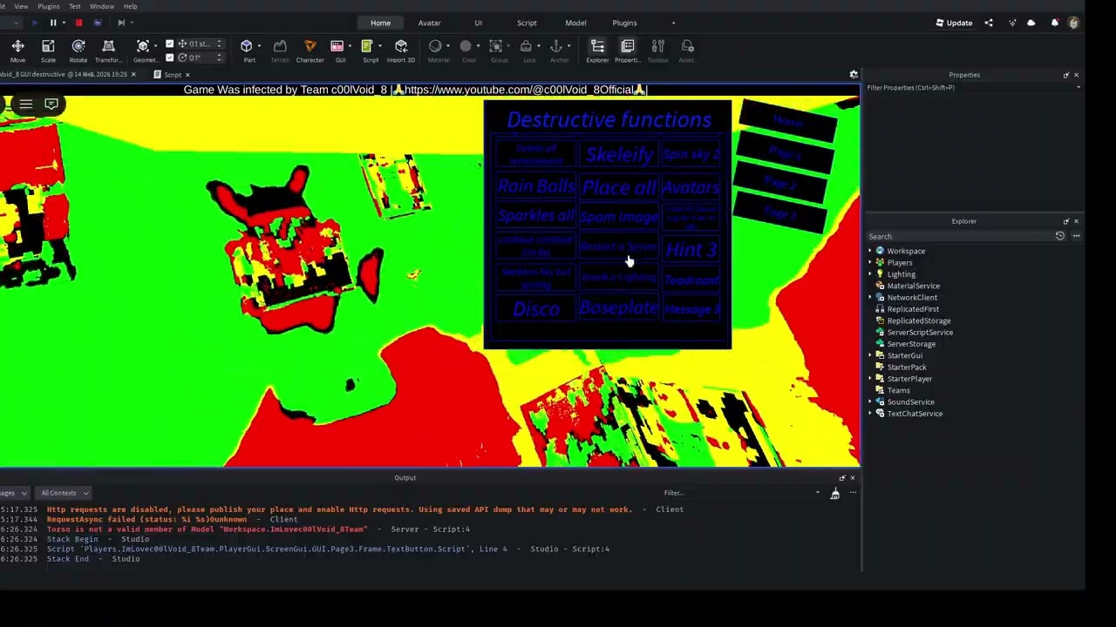
Task: Expand the StarterGui tree node
Action: [x=870, y=355]
